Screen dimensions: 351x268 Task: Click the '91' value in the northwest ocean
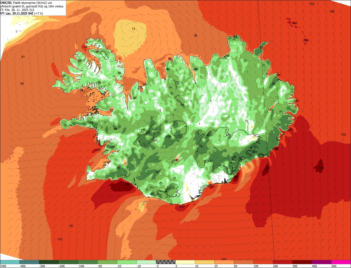coord(23,57)
